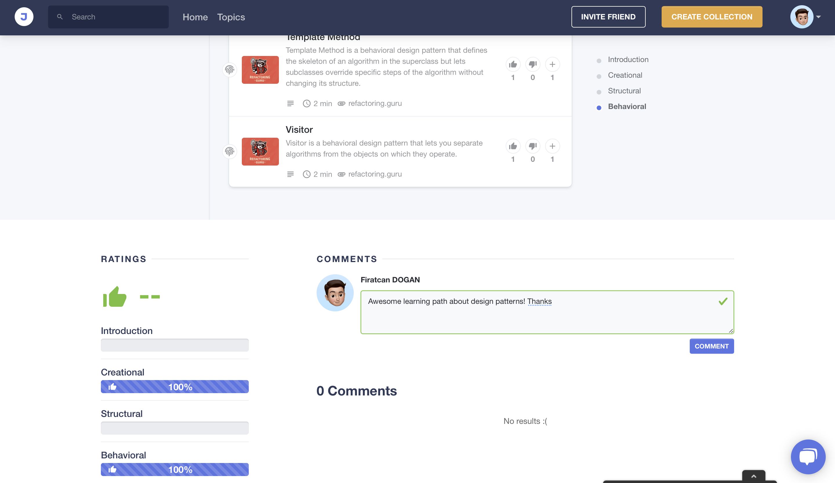The height and width of the screenshot is (483, 835).
Task: Open the chat support bubble
Action: click(808, 457)
